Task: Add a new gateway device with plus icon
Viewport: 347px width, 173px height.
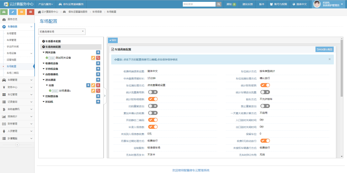Action: 98,52
